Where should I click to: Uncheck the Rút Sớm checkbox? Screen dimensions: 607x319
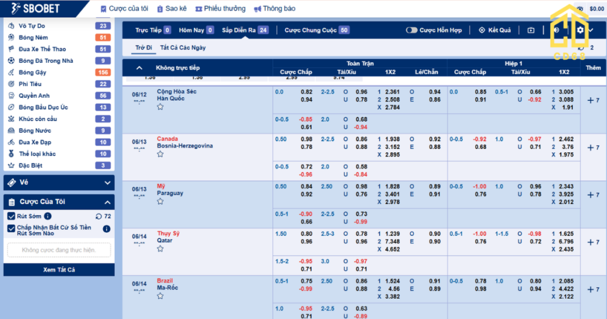pyautogui.click(x=11, y=216)
